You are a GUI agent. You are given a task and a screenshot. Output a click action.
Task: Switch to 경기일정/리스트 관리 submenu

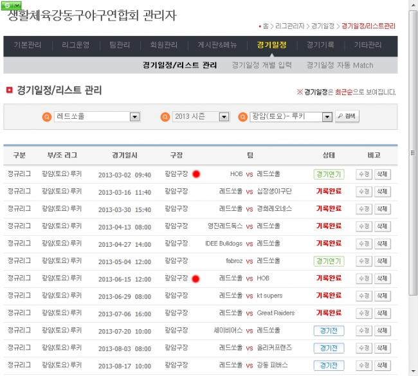click(179, 65)
